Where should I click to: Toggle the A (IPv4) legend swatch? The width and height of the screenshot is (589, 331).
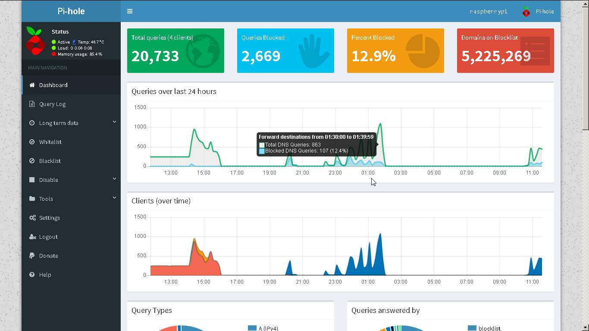click(x=252, y=328)
